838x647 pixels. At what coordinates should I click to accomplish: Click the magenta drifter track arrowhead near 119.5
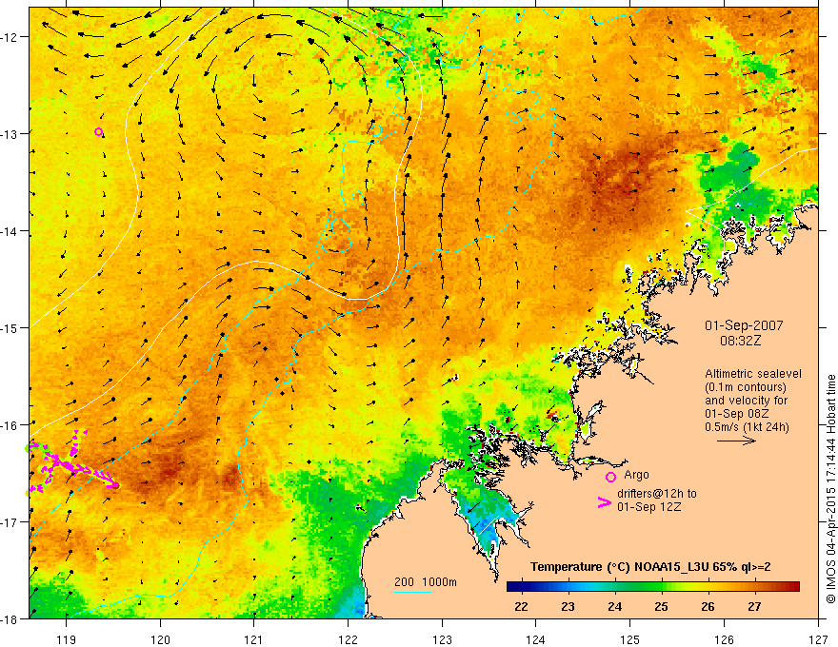112,481
